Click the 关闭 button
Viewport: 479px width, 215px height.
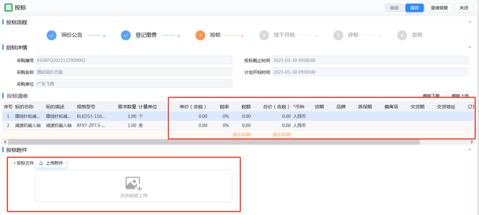click(x=463, y=8)
